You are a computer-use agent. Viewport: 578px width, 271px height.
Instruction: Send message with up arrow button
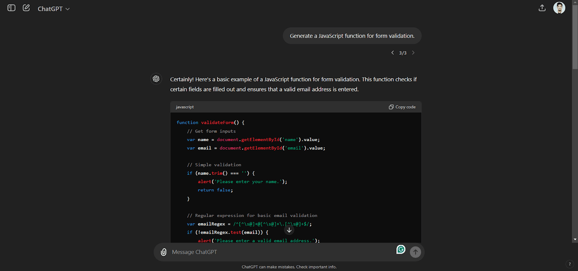415,252
